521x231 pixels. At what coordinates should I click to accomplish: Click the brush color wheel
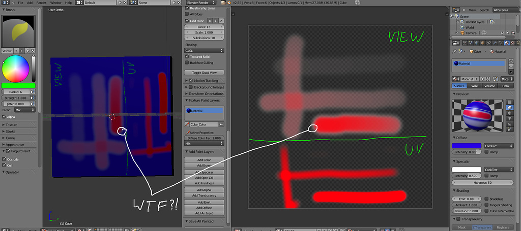[16, 69]
